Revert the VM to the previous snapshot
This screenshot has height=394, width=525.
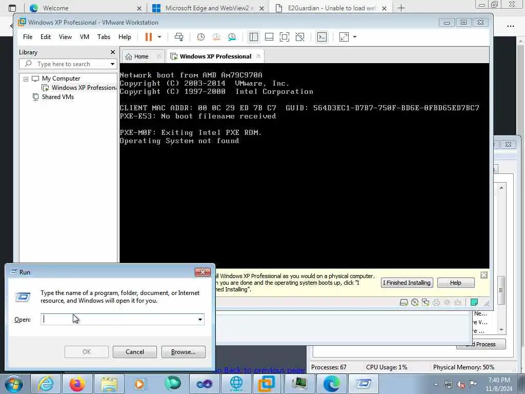coord(216,37)
